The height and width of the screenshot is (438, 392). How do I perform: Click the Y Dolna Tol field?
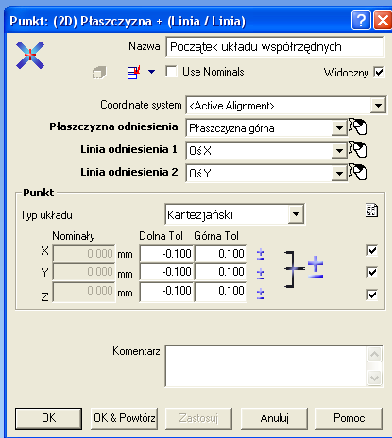166,272
